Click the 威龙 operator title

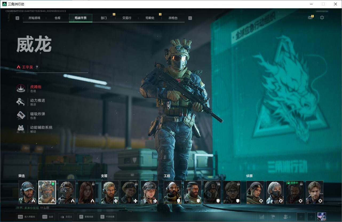34,45
